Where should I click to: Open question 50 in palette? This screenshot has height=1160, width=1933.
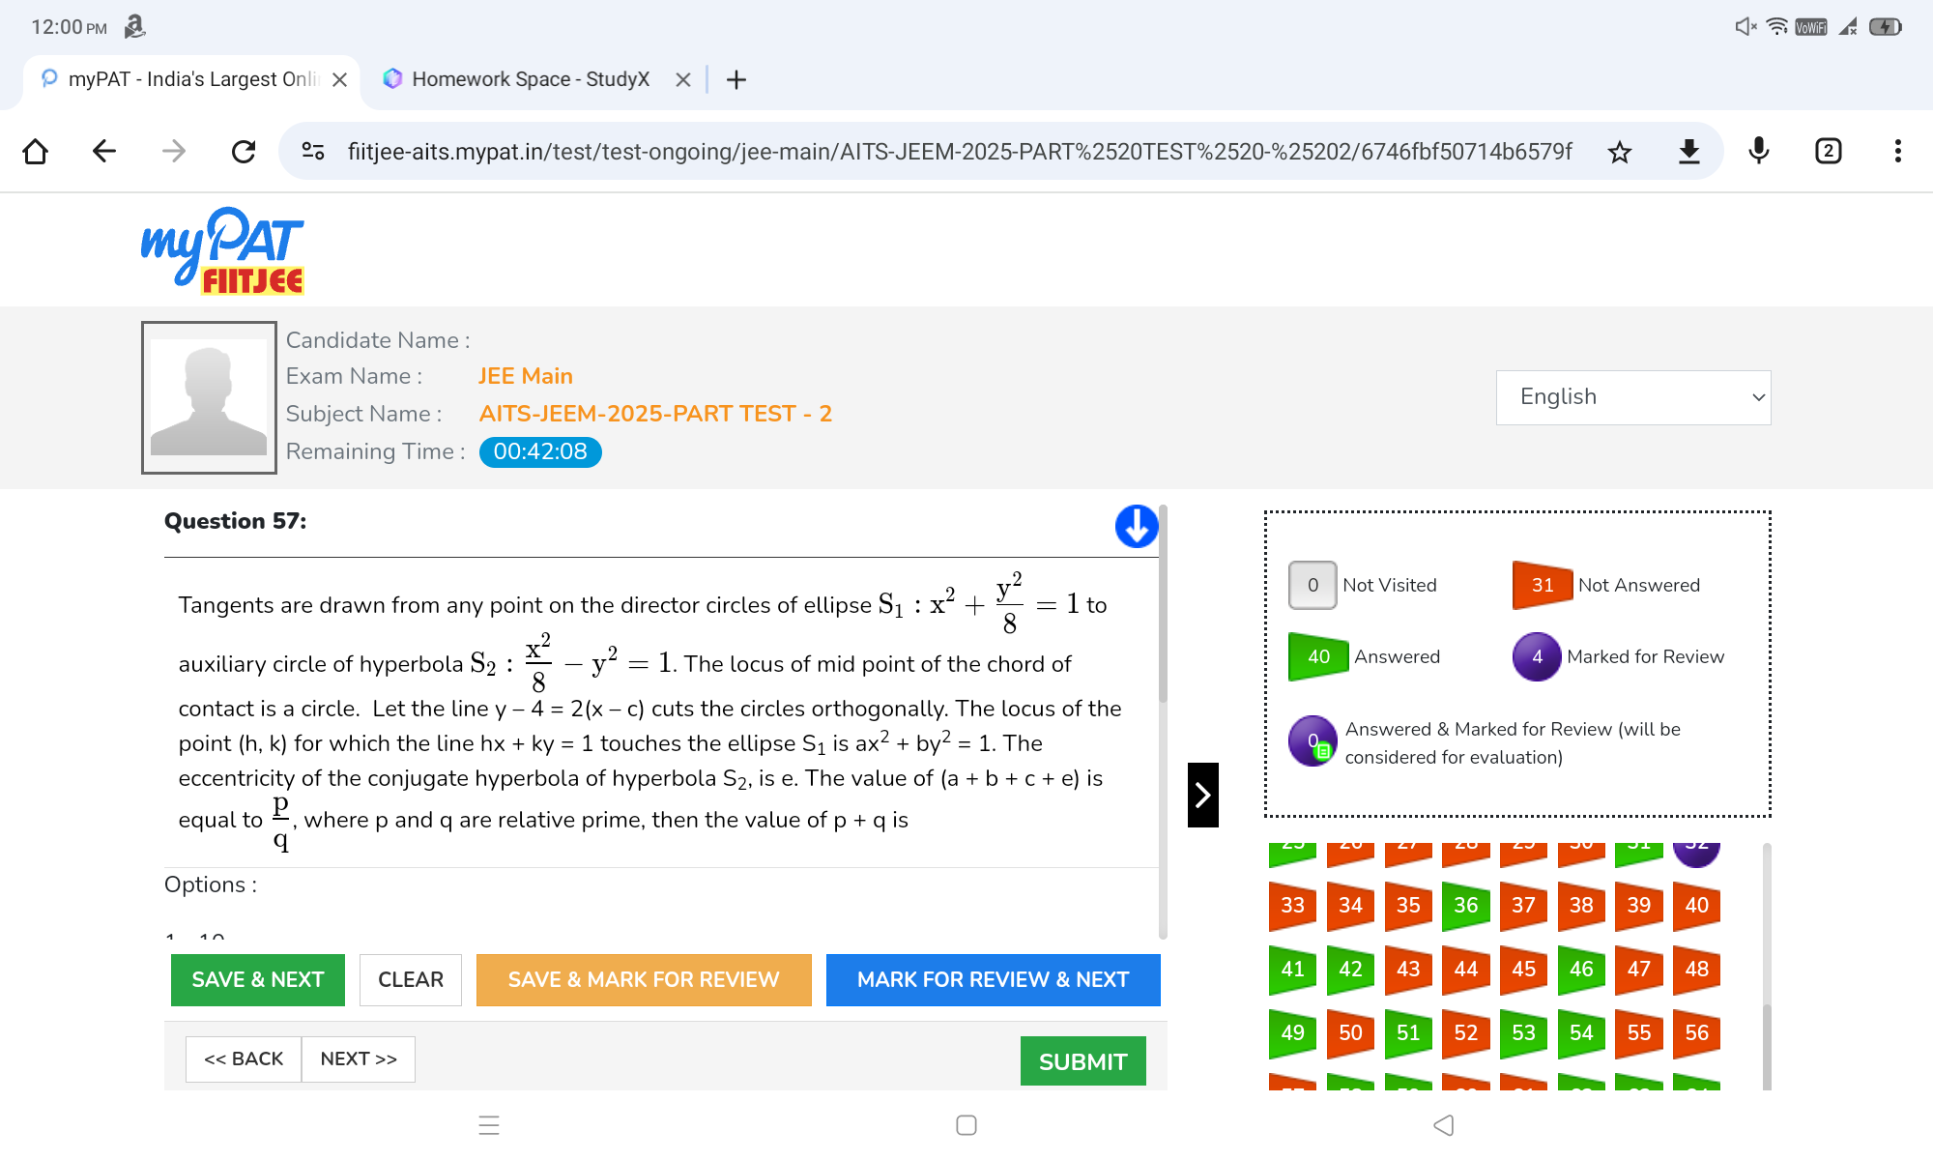click(1350, 1033)
